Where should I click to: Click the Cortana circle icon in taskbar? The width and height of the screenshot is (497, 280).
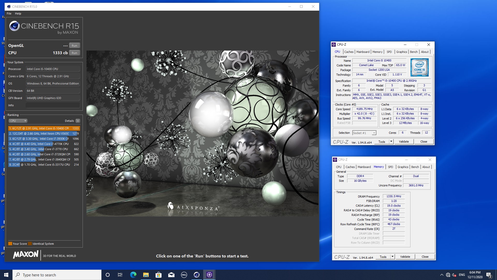pos(108,275)
